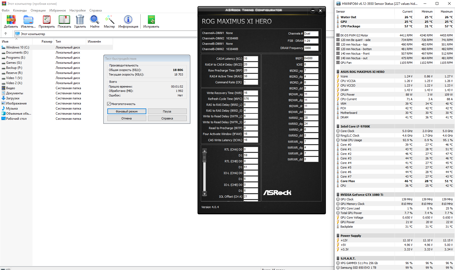
Task: Click the Пауза button in the benchmark dialog
Action: pos(167,111)
